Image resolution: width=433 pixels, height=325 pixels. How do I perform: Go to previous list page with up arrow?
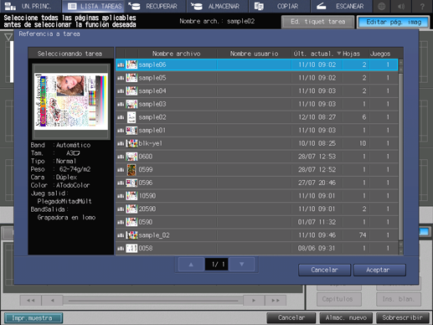click(191, 264)
